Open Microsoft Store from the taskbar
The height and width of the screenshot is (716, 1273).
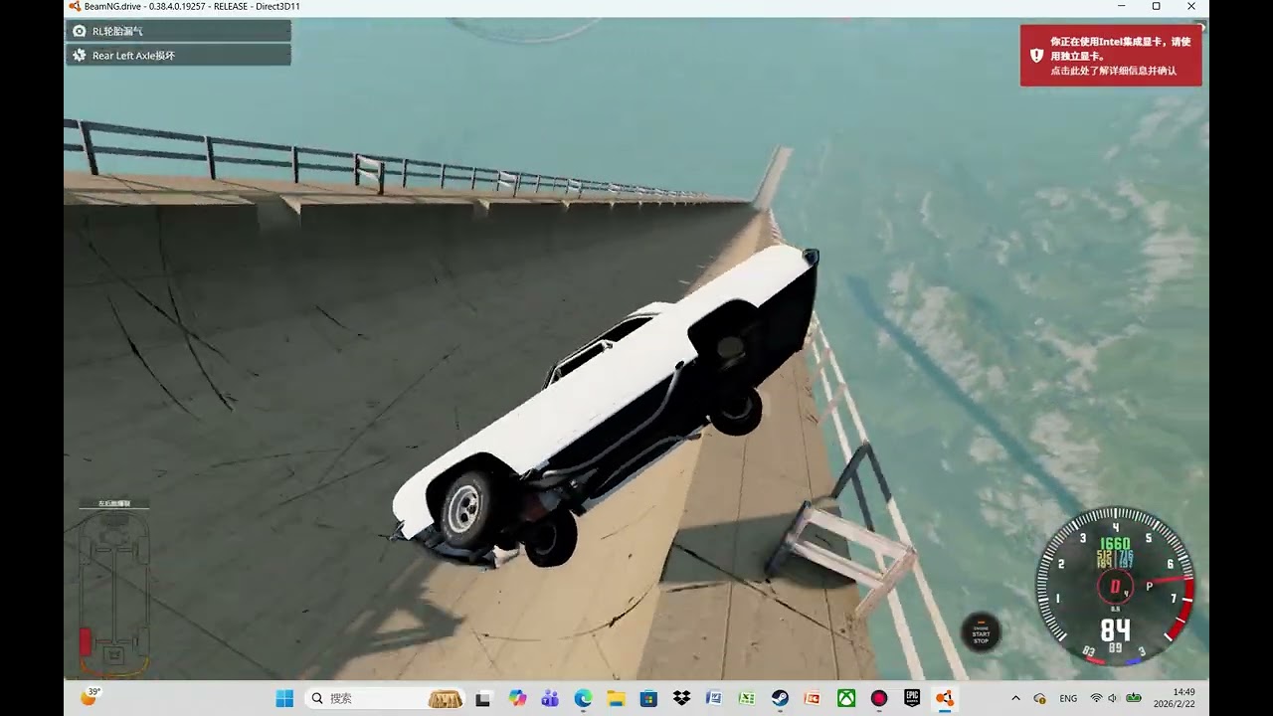[x=648, y=698]
